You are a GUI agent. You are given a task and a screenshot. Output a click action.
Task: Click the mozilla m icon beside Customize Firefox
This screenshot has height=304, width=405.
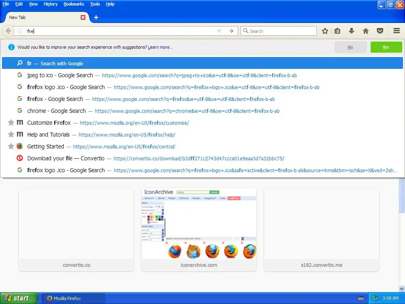pyautogui.click(x=20, y=122)
